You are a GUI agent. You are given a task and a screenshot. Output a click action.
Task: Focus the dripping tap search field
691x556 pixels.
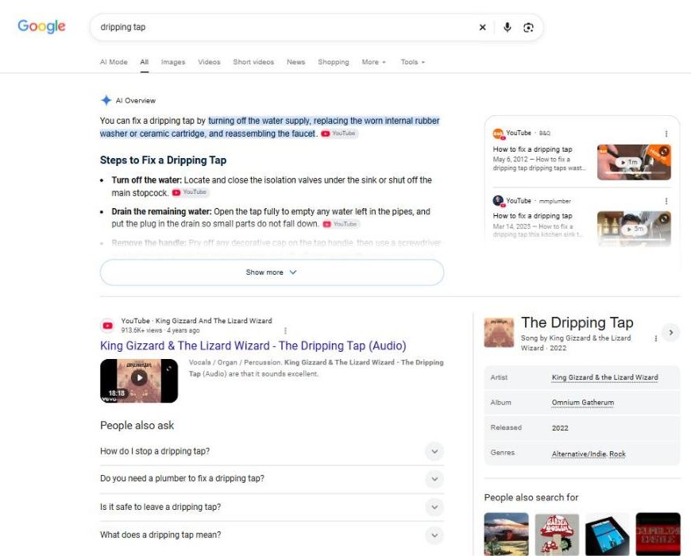pyautogui.click(x=282, y=27)
